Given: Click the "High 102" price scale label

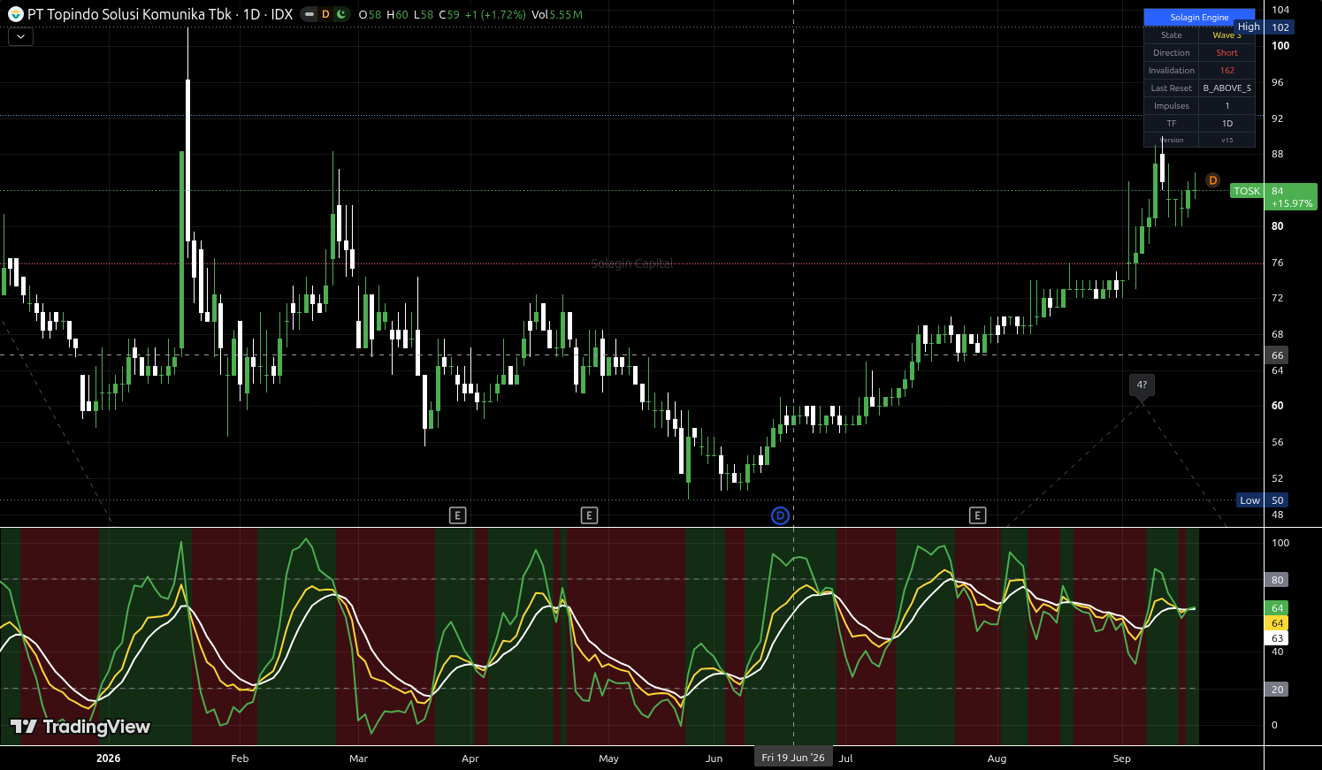Looking at the screenshot, I should click(1263, 27).
